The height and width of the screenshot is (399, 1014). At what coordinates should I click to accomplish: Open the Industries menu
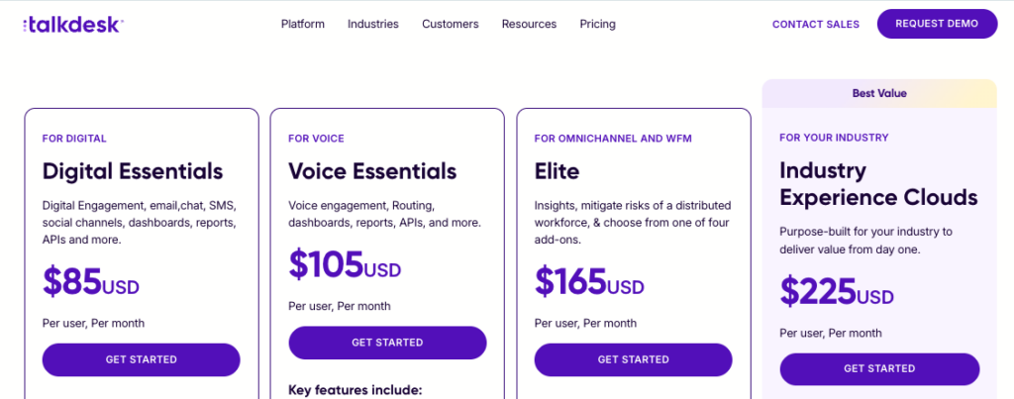pos(373,24)
